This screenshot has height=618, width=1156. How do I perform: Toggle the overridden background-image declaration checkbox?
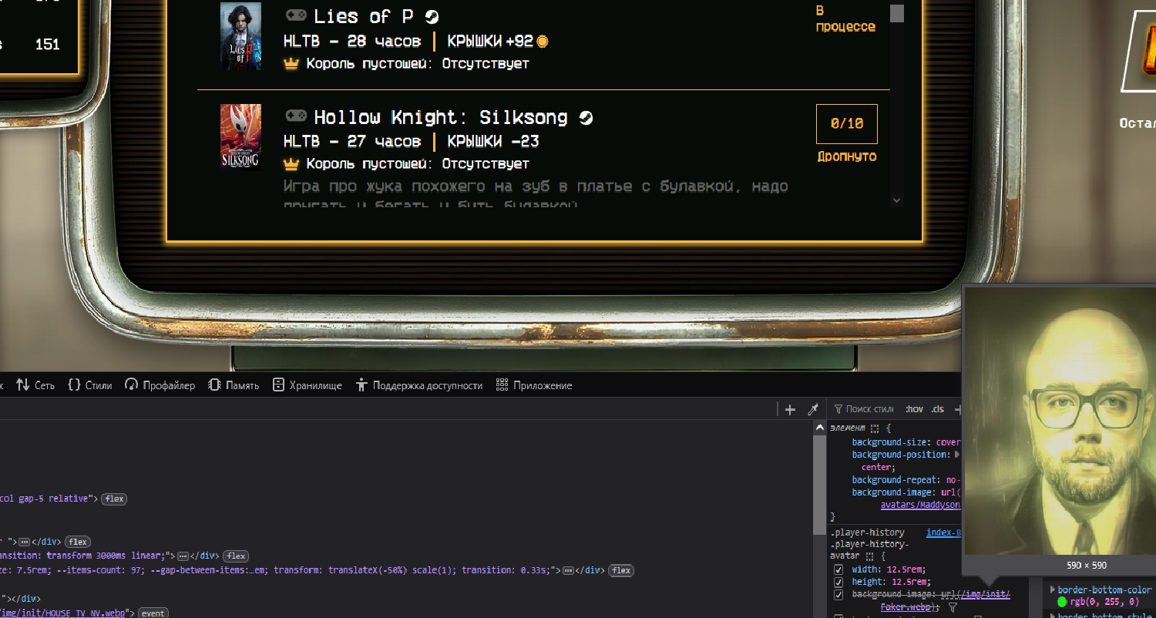point(838,595)
